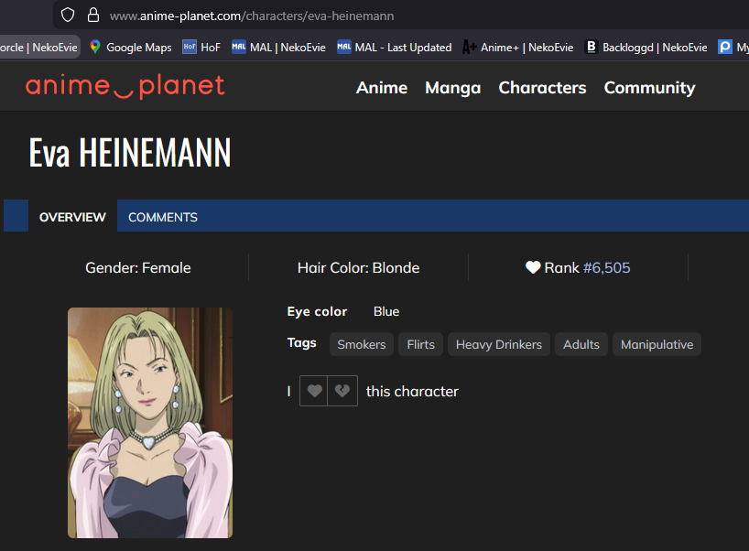Click the URL address bar text
Viewport: 749px width, 551px height.
pyautogui.click(x=252, y=16)
